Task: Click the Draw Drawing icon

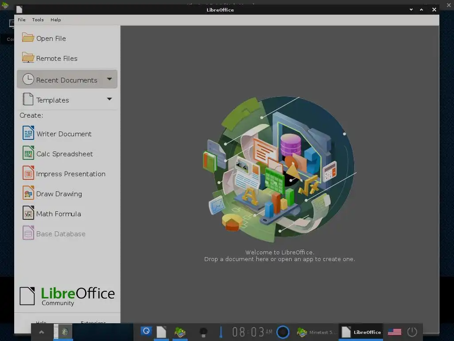Action: click(28, 193)
